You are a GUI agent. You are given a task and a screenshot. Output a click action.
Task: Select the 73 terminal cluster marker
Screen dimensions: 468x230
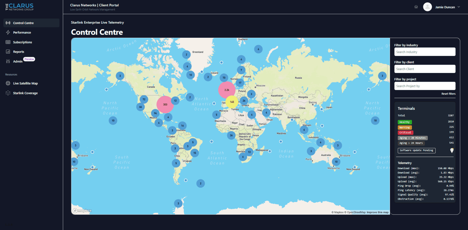[224, 78]
